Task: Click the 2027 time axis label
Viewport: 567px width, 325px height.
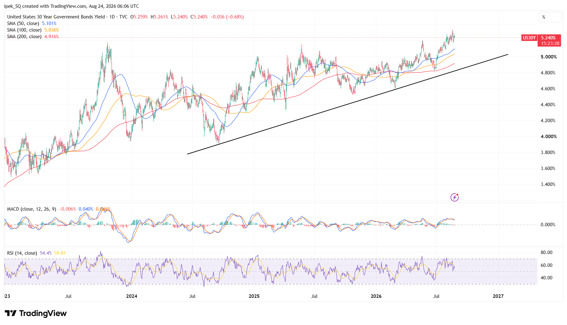Action: click(498, 296)
